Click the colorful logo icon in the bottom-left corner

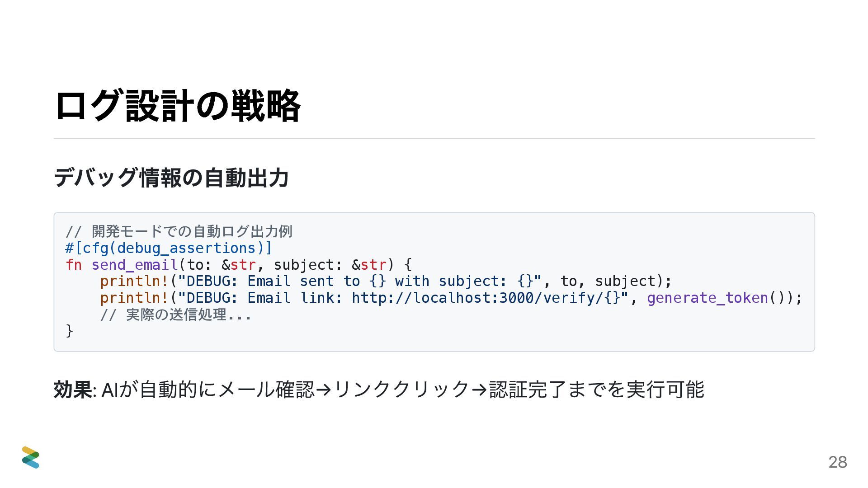[31, 457]
